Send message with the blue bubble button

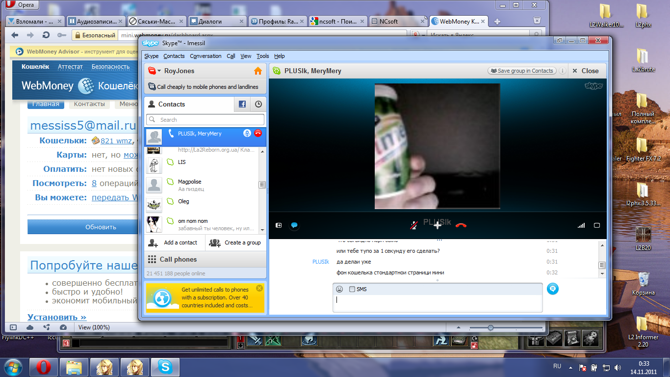(553, 289)
